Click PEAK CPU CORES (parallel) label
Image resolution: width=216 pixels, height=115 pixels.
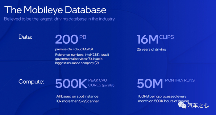point(101,83)
